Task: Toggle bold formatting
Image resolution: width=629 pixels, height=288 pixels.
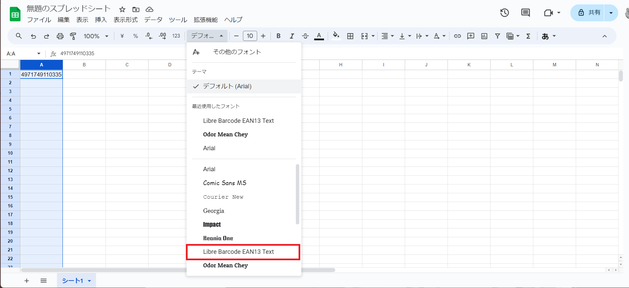Action: click(278, 36)
